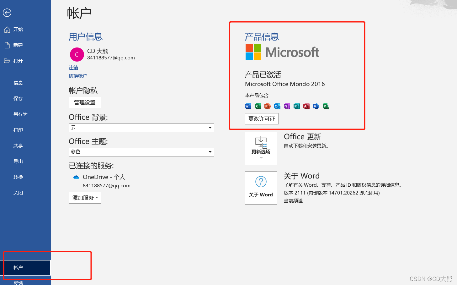Click the green Excel app icon
Screen dimensions: 457x285
click(258, 106)
